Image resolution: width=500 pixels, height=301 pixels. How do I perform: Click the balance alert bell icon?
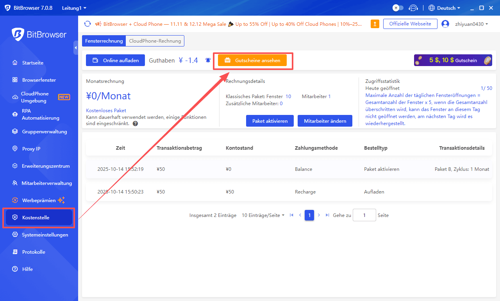click(x=208, y=60)
